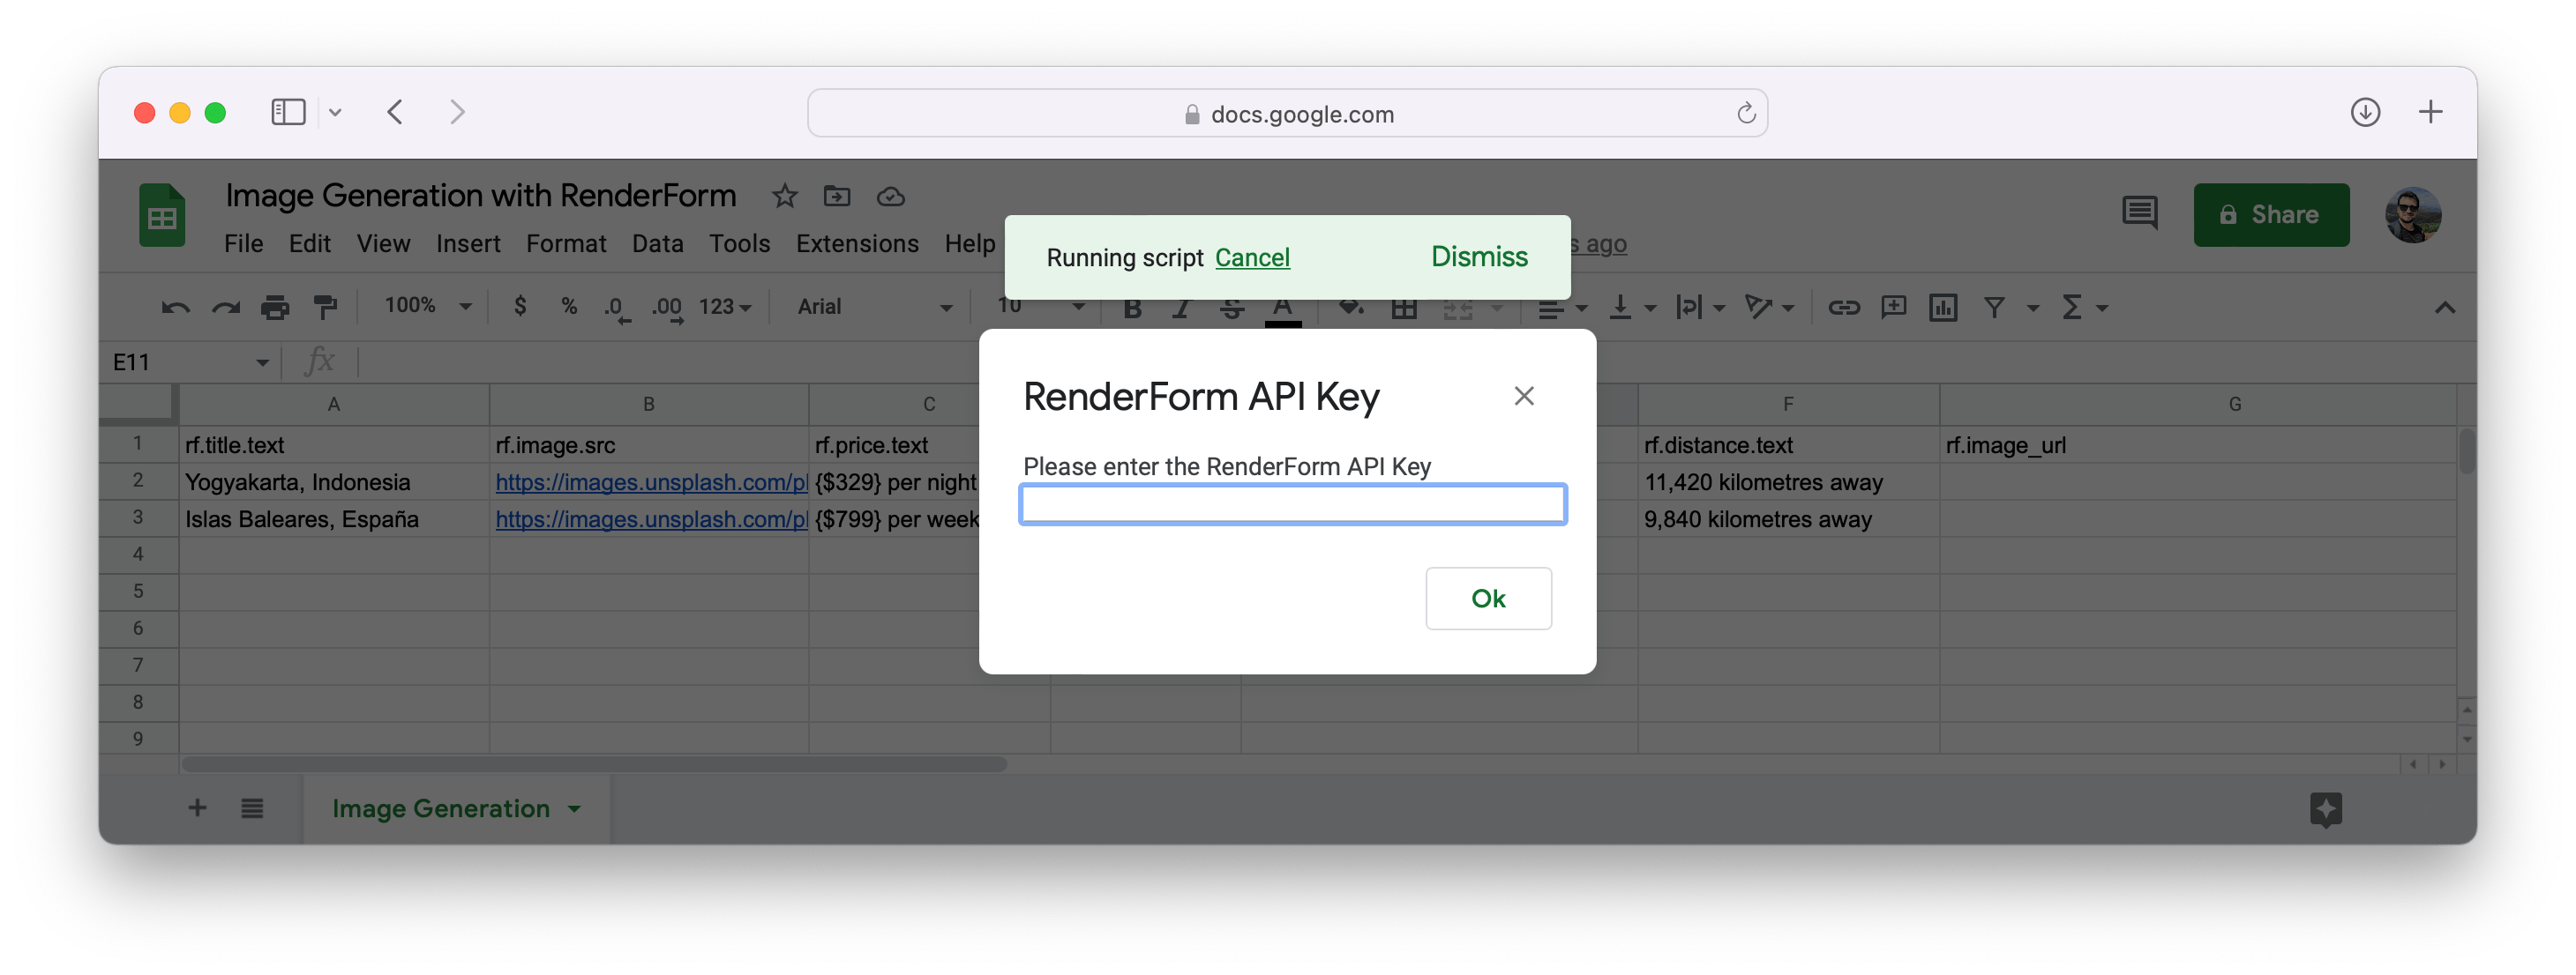Go to the Sheets home icon

pos(162,215)
